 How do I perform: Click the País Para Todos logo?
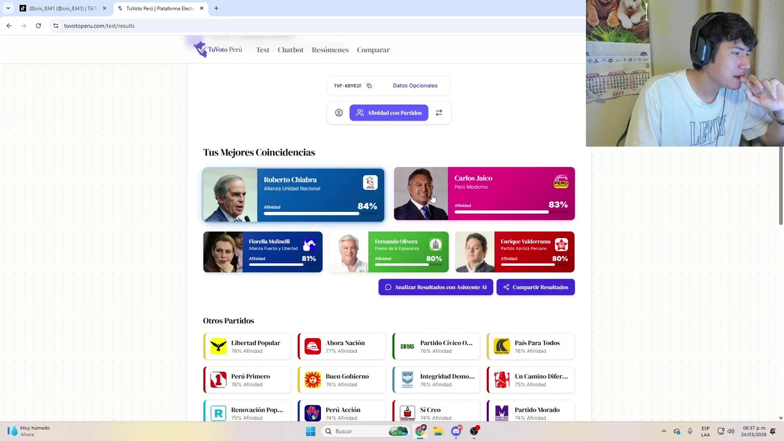pos(502,346)
